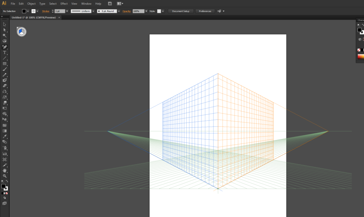Activate the Artboard tool
The width and height of the screenshot is (364, 217).
click(4, 159)
